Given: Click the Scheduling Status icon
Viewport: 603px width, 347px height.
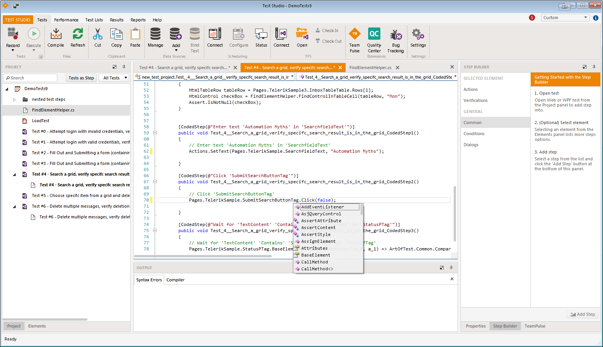Looking at the screenshot, I should coord(261,34).
